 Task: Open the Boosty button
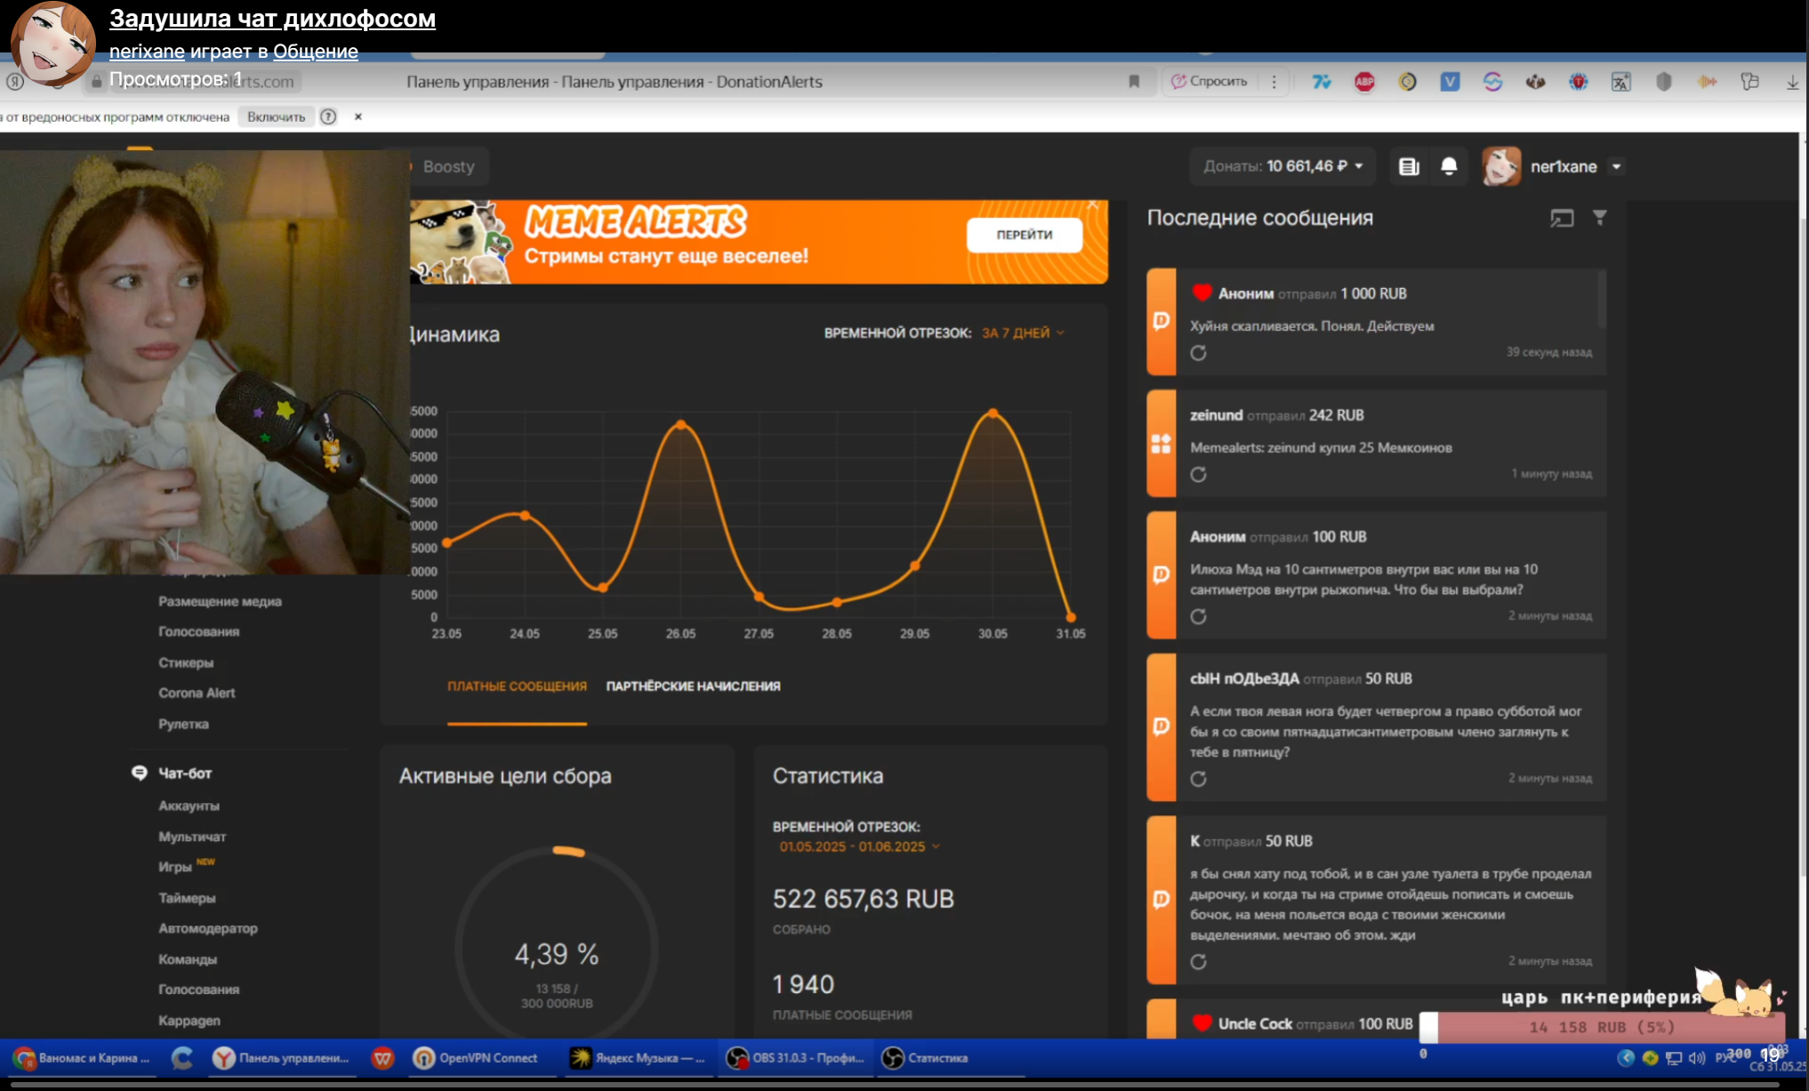tap(448, 166)
